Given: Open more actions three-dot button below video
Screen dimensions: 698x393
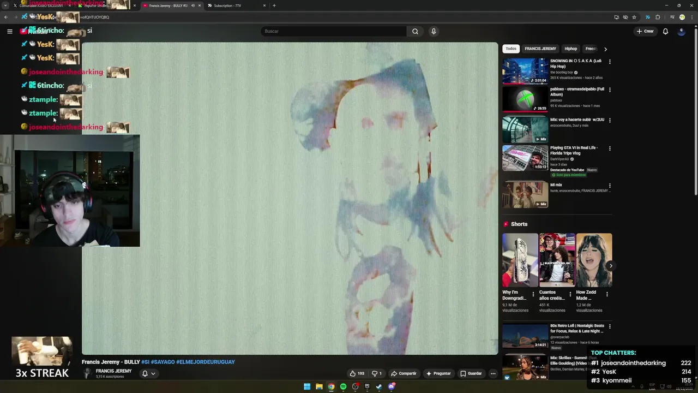Looking at the screenshot, I should coord(493,373).
